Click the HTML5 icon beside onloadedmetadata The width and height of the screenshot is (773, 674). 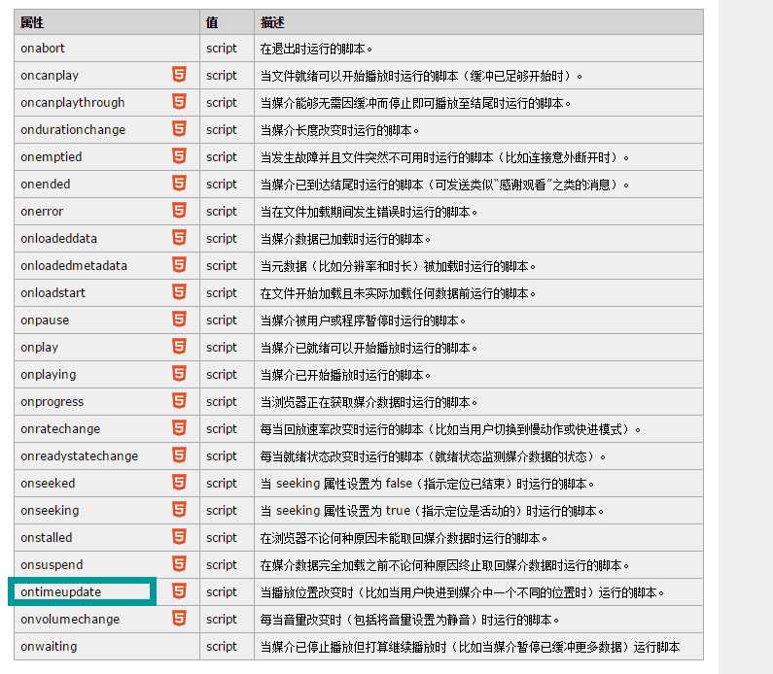pos(180,265)
